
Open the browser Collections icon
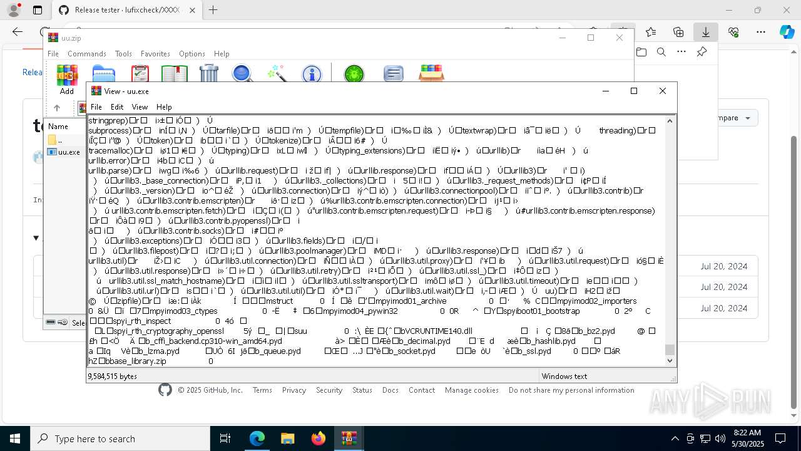(x=678, y=32)
